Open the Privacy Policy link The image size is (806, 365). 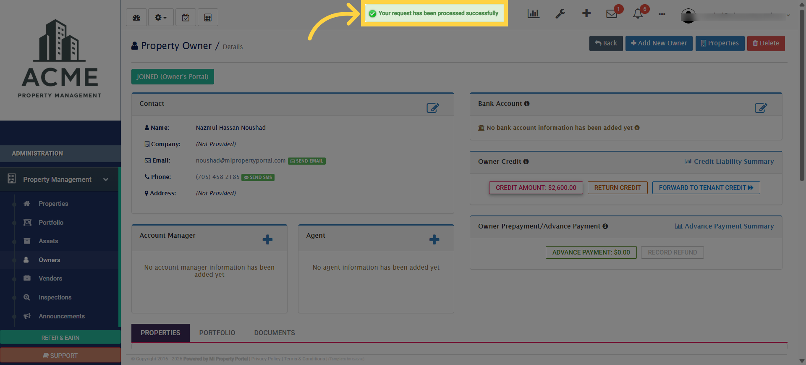click(x=266, y=359)
